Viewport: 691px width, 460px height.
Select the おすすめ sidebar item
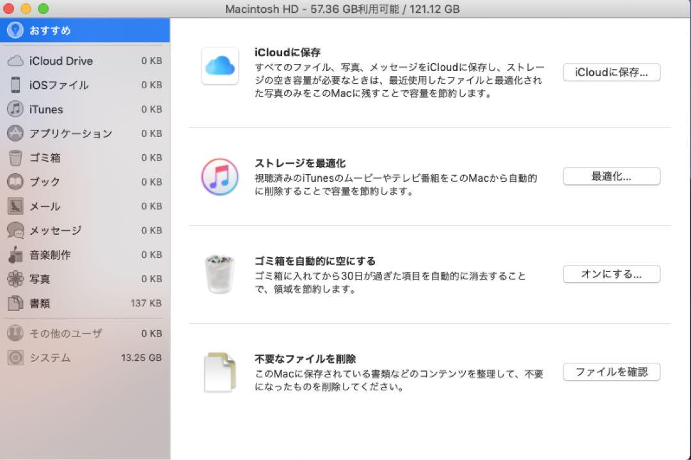(84, 31)
